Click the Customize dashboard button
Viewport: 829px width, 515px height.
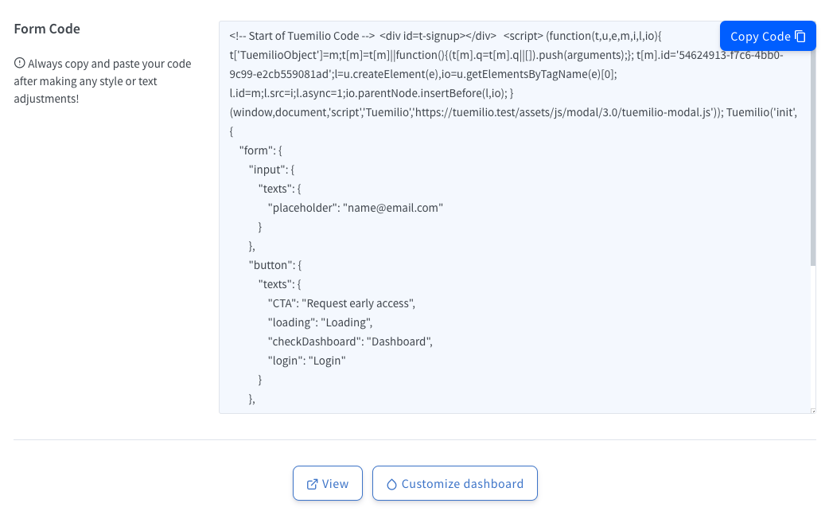tap(454, 483)
